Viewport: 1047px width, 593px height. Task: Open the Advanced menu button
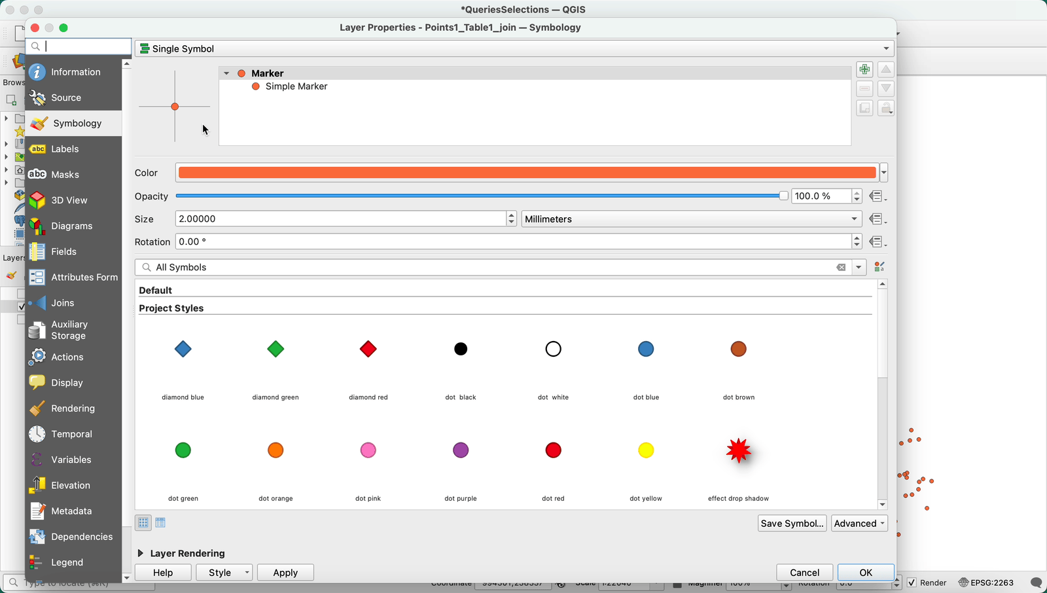[x=859, y=524]
